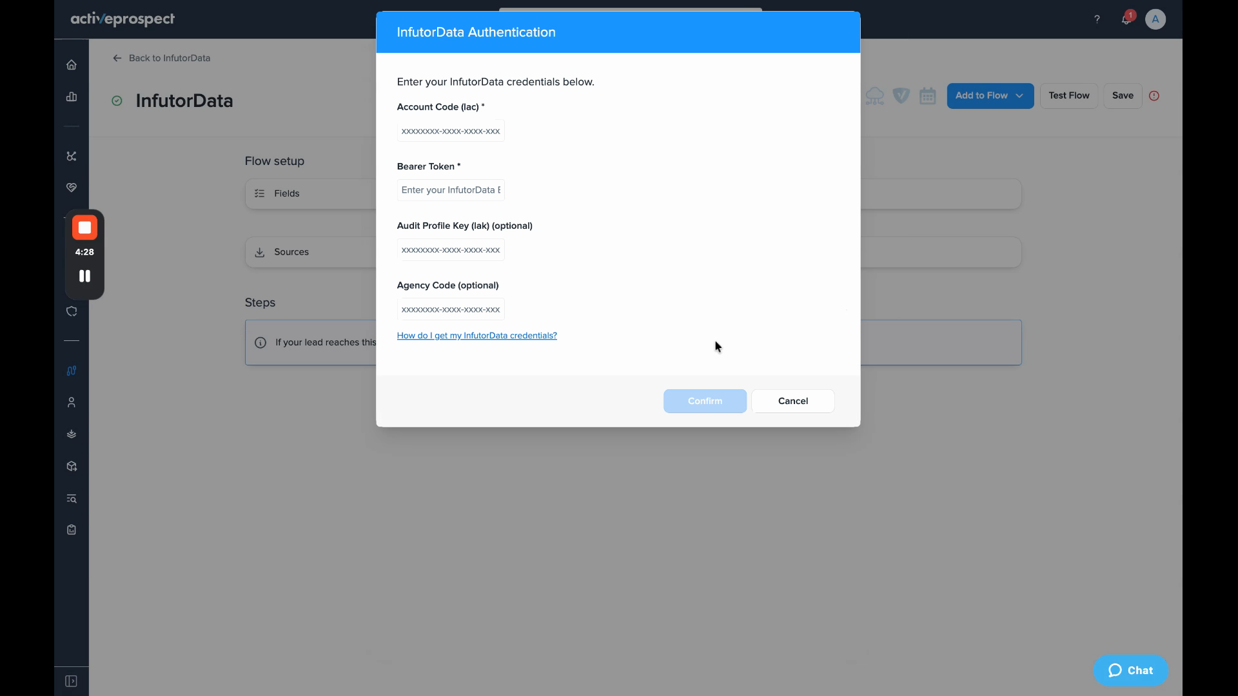This screenshot has width=1238, height=696.
Task: Click the Save button
Action: pos(1123,96)
